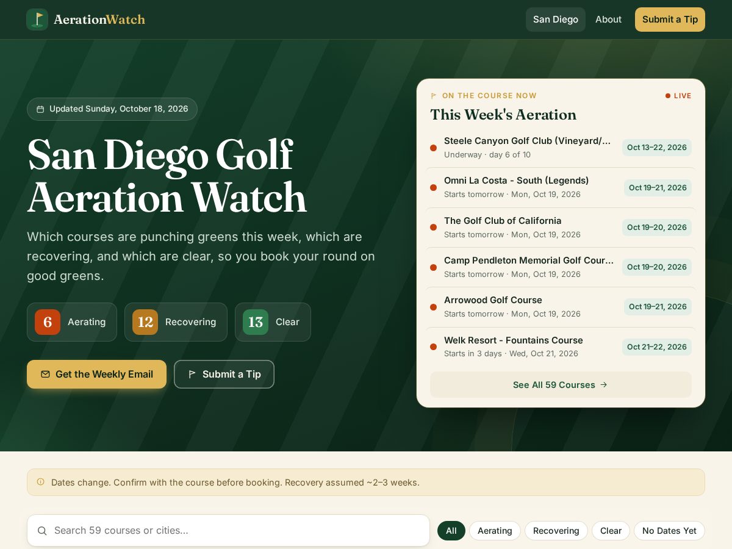Filter courses by Recovering chip
This screenshot has height=549, width=732.
(556, 531)
